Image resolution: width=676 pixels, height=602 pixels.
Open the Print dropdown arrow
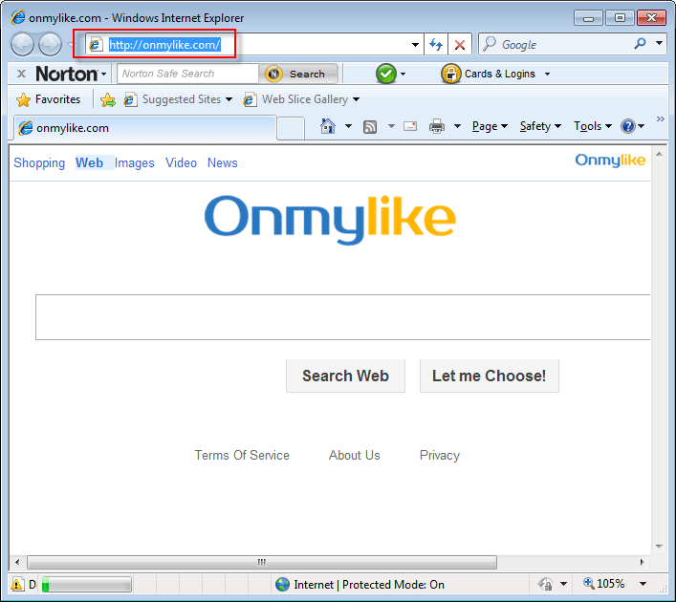457,126
